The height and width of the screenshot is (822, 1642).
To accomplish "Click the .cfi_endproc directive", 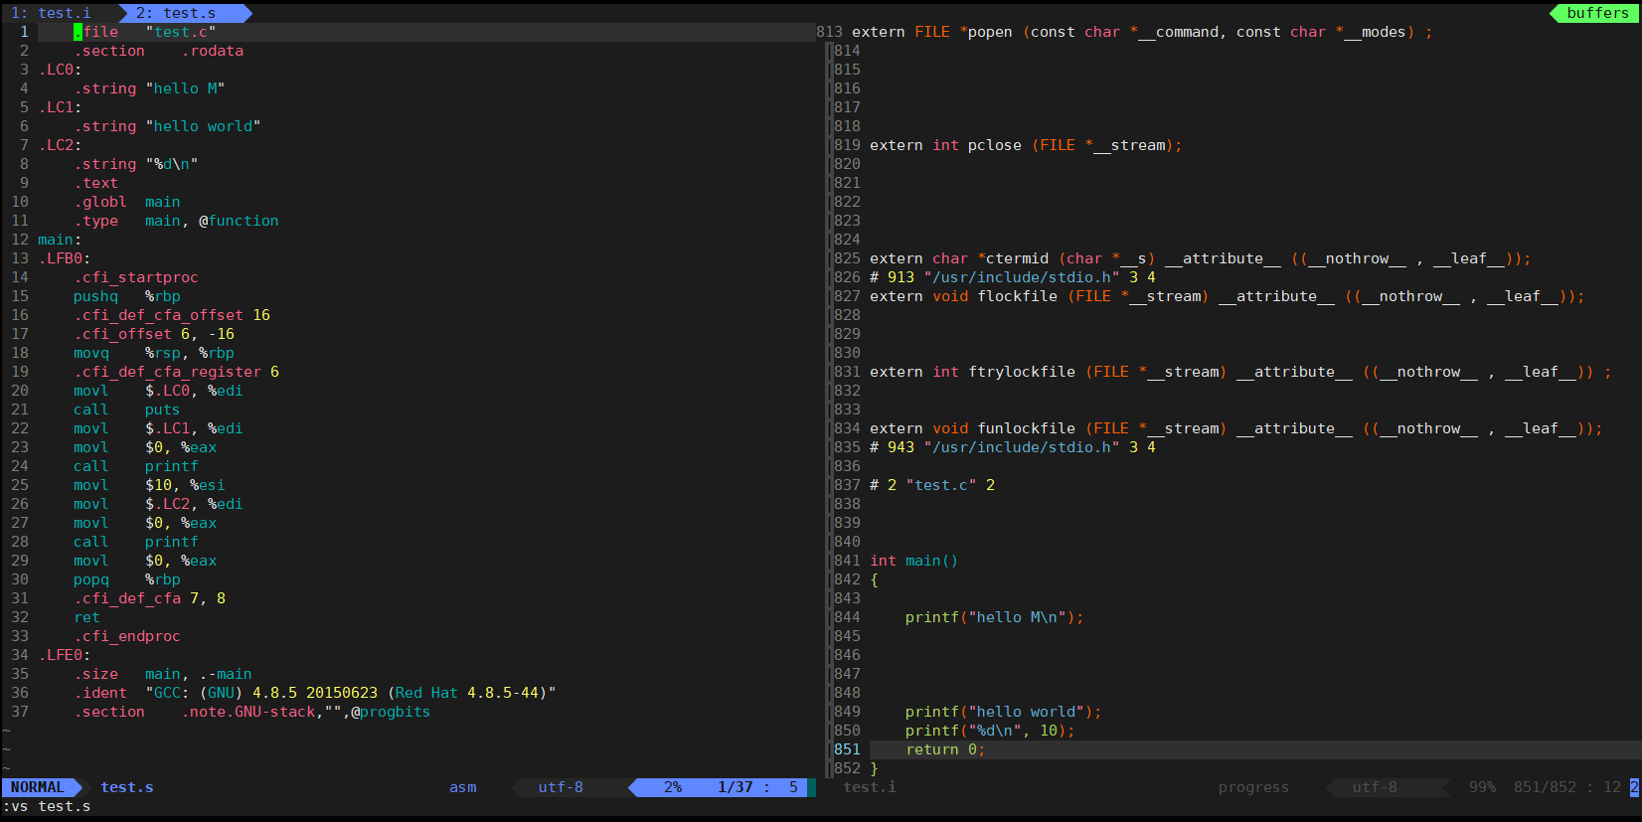I will click(127, 636).
